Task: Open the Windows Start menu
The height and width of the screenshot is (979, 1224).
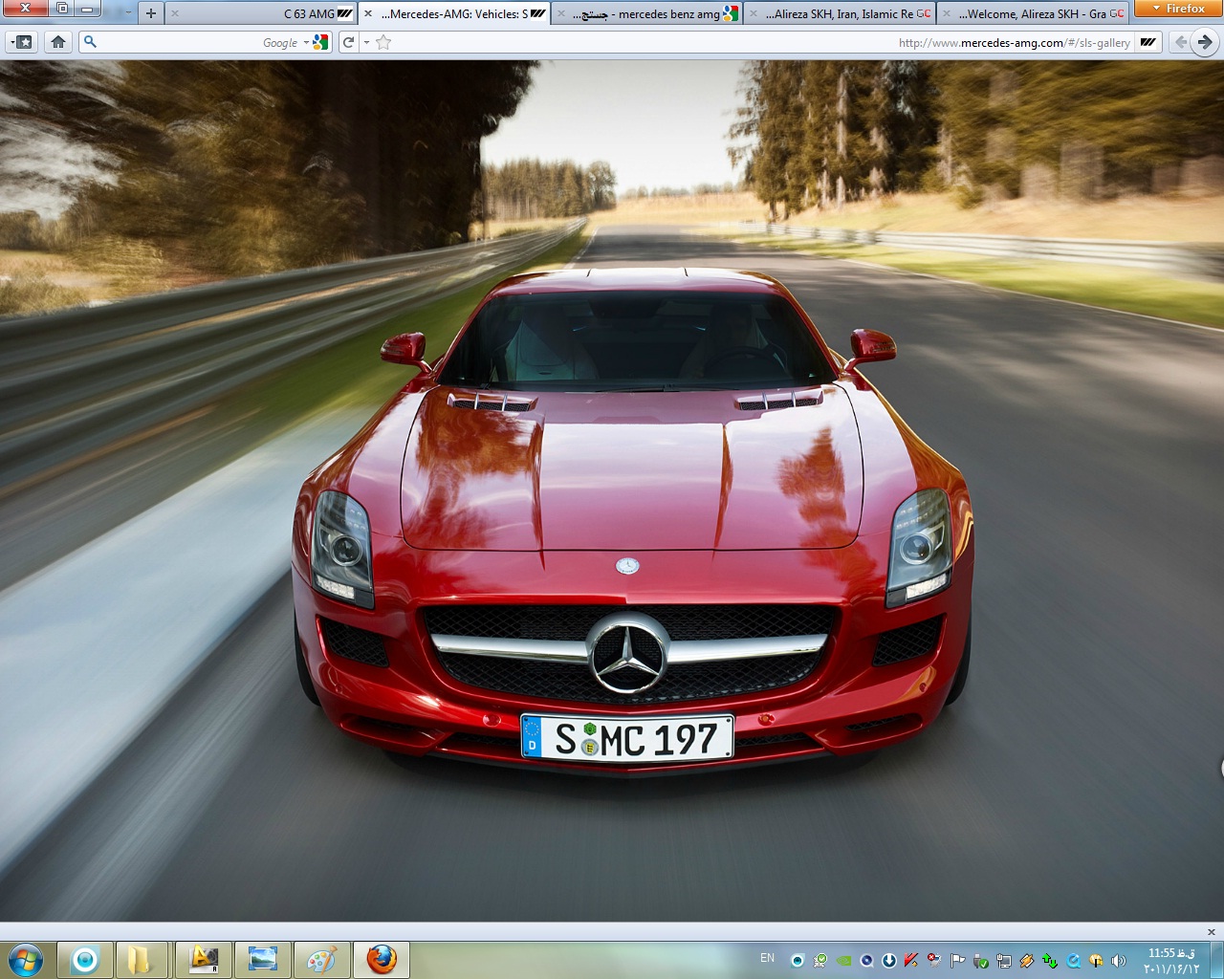Action: 26,960
